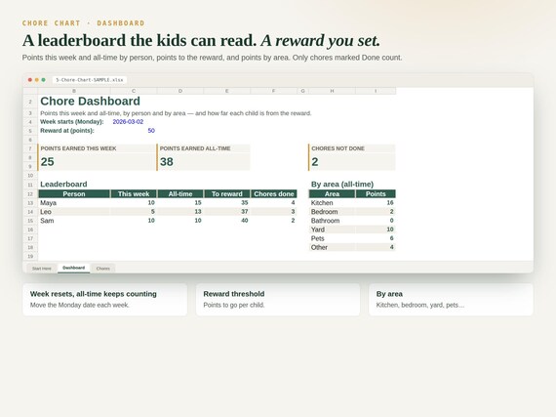The image size is (556, 417).
Task: Select Maya's chores done count 4
Action: pyautogui.click(x=274, y=203)
